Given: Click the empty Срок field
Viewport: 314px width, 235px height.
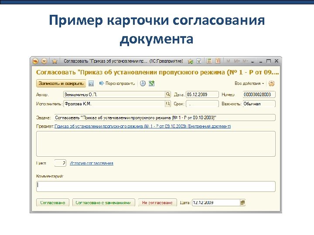Looking at the screenshot, I should tap(202, 104).
